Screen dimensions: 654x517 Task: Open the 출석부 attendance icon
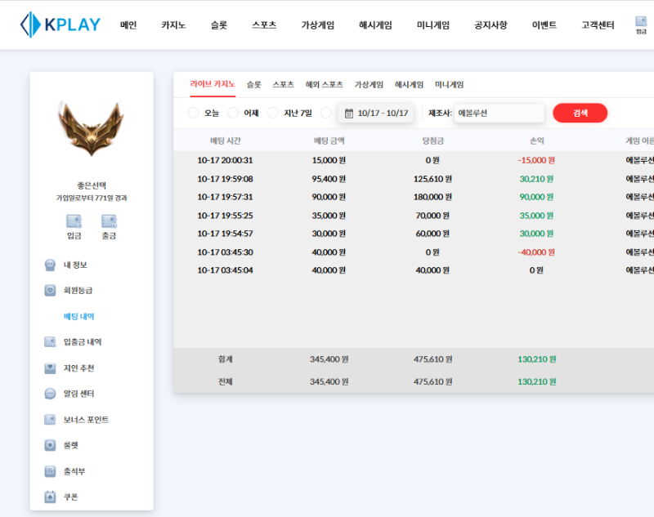[50, 471]
